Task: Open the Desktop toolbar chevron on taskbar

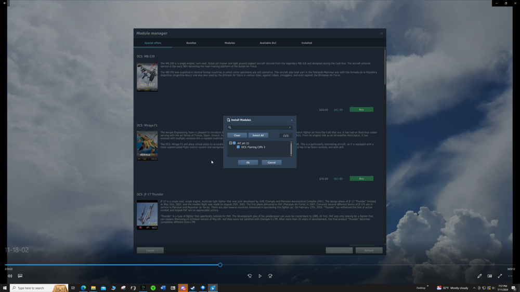Action: pos(427,286)
